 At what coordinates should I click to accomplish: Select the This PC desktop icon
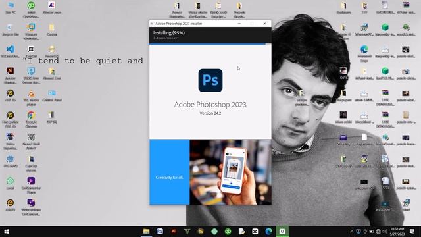(11, 7)
